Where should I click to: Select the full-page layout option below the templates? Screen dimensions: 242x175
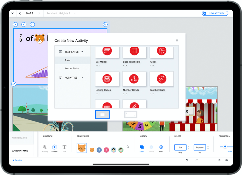[103, 114]
